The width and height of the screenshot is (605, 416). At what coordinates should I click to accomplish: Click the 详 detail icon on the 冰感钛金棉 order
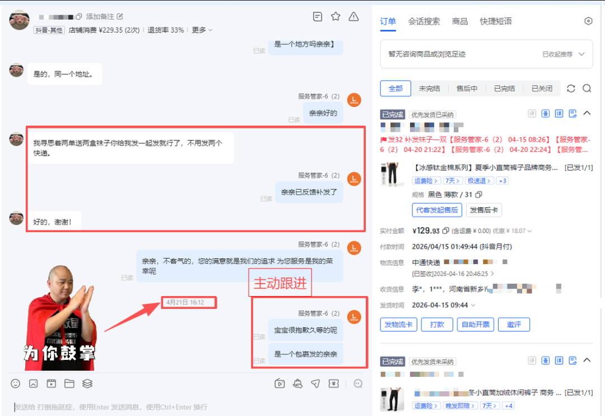559,114
